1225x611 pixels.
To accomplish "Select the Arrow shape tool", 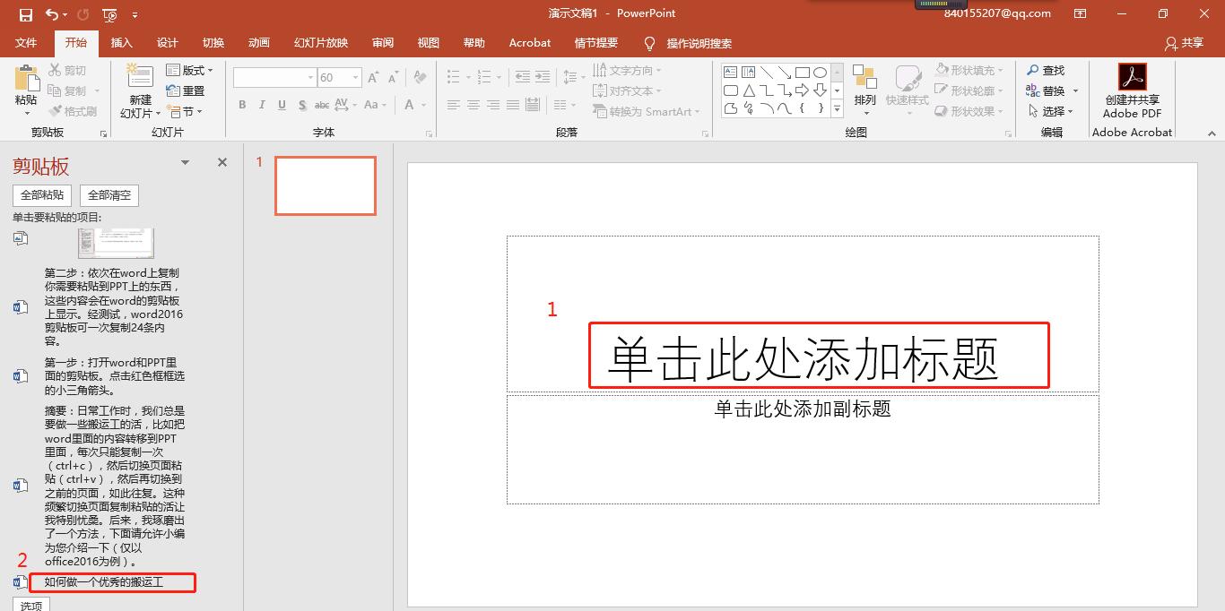I will pyautogui.click(x=784, y=72).
